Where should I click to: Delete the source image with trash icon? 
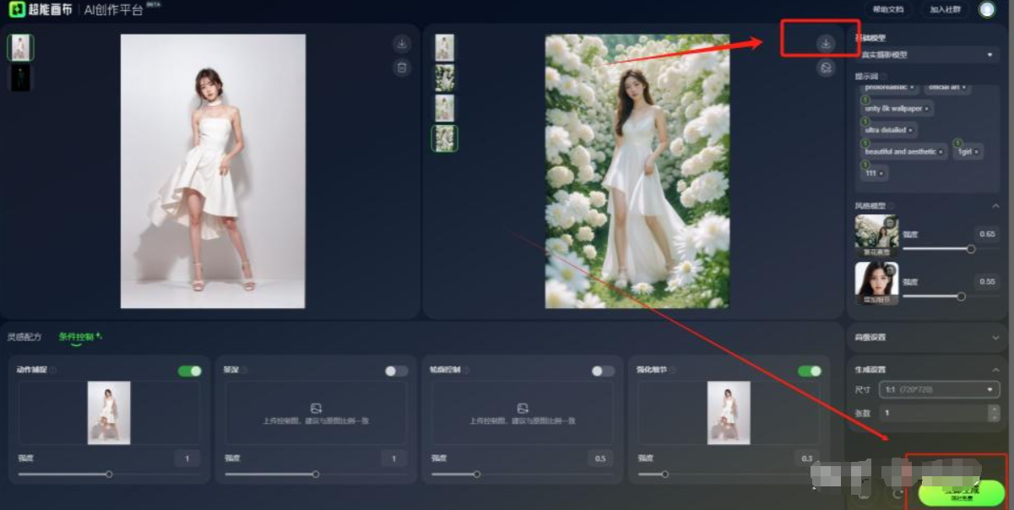[402, 68]
